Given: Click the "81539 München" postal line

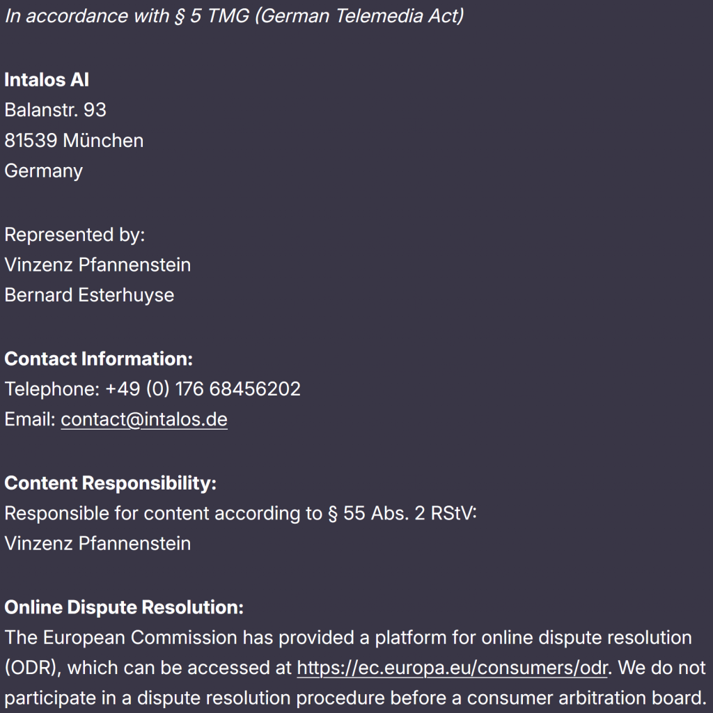Looking at the screenshot, I should pos(74,141).
